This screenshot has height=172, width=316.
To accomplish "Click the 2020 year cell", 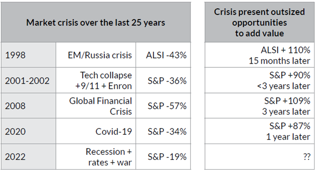I will (28, 131).
